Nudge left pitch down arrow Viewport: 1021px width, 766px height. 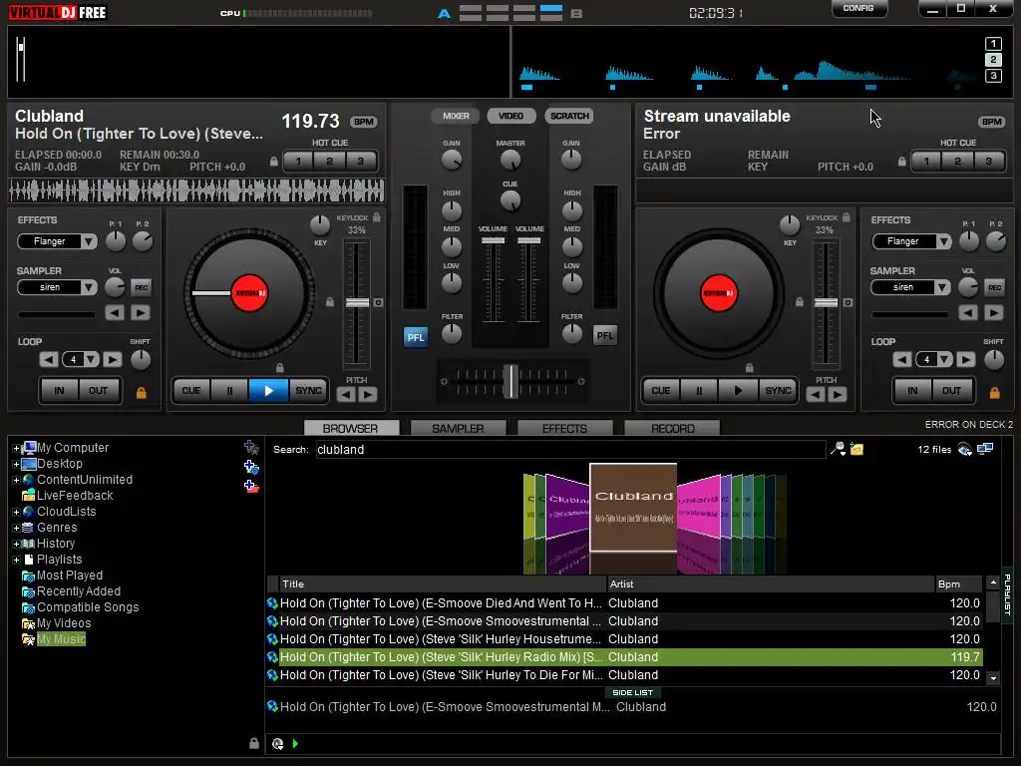click(346, 394)
